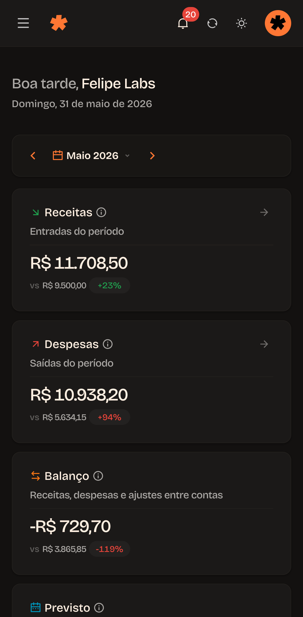Tap the orange asterisk app logo
Viewport: 303px width, 617px height.
59,23
